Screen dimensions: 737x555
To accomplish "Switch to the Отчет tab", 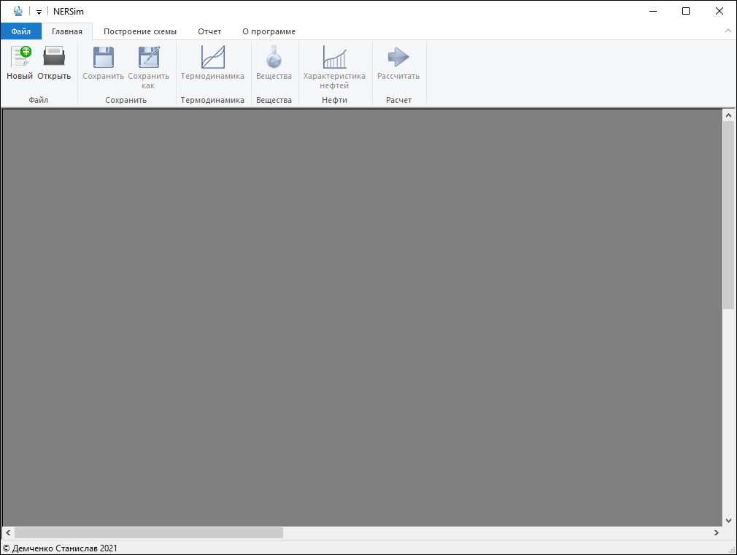I will pyautogui.click(x=209, y=31).
